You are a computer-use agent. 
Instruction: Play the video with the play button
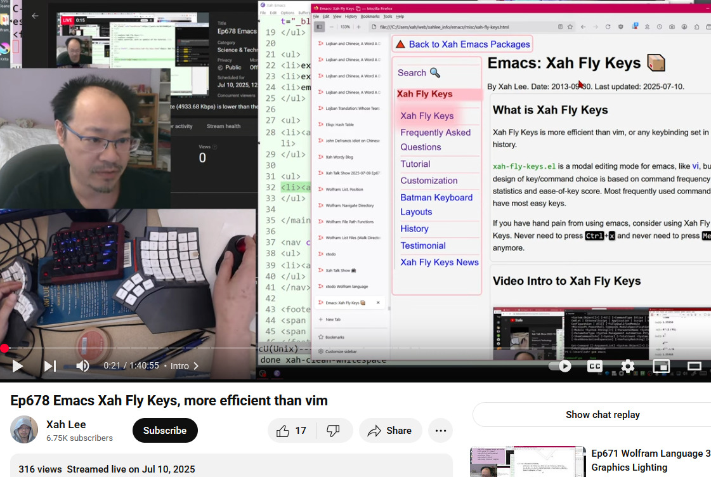pyautogui.click(x=17, y=366)
